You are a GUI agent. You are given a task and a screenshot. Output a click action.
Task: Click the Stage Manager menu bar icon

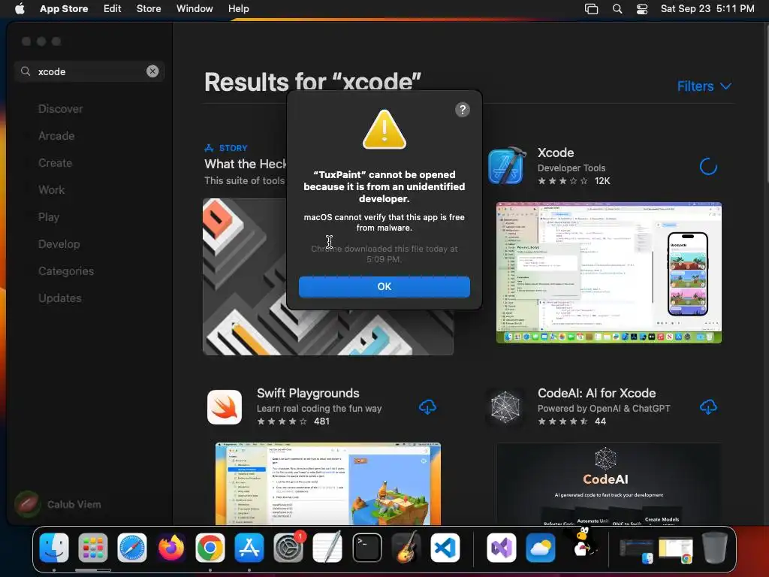click(592, 9)
